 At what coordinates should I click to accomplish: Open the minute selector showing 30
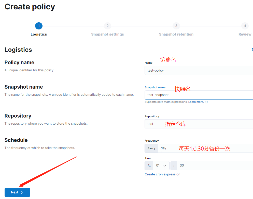tap(215, 165)
